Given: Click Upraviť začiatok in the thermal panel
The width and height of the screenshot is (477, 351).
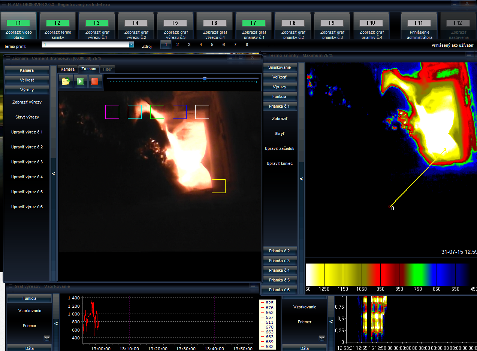Looking at the screenshot, I should tap(280, 148).
